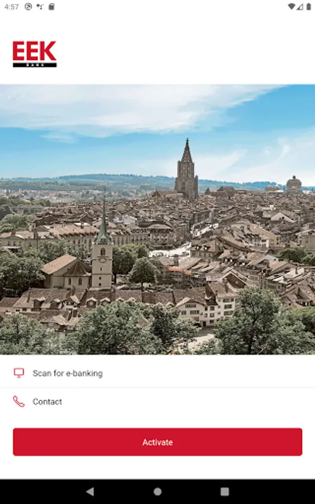
Task: Tap the battery icon in status bar
Action: (309, 7)
